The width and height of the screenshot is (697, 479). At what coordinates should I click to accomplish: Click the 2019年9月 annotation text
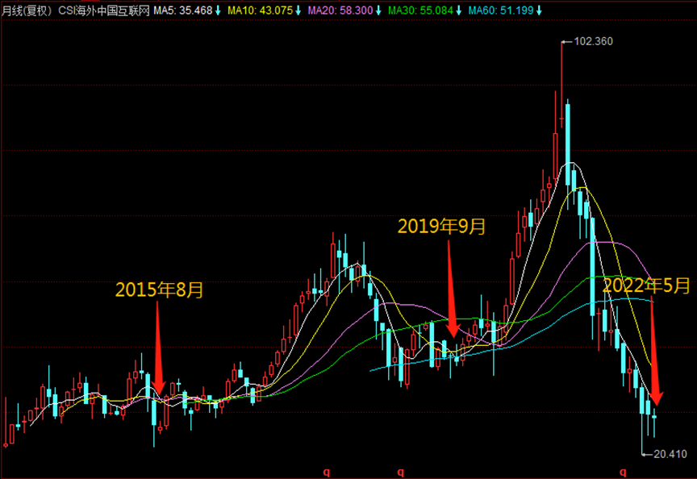pos(441,226)
